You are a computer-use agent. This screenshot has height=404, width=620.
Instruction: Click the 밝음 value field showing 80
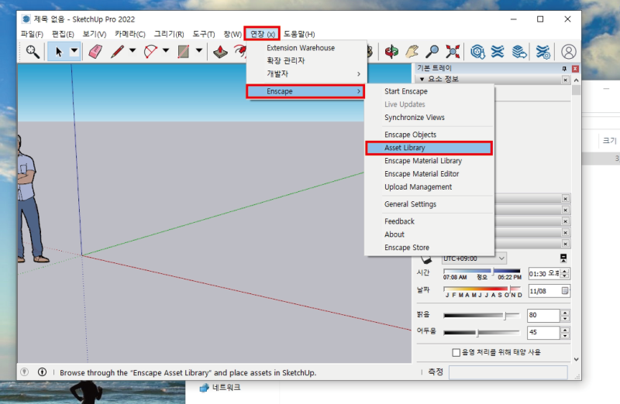point(544,315)
